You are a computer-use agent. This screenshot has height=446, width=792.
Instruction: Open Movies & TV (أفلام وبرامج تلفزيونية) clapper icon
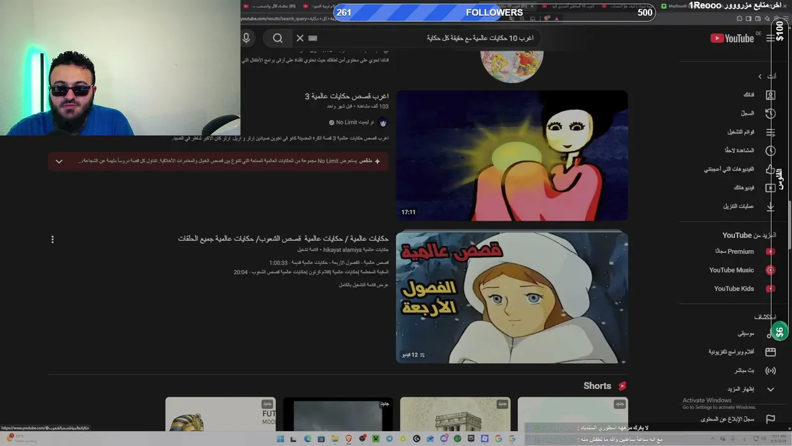(770, 352)
